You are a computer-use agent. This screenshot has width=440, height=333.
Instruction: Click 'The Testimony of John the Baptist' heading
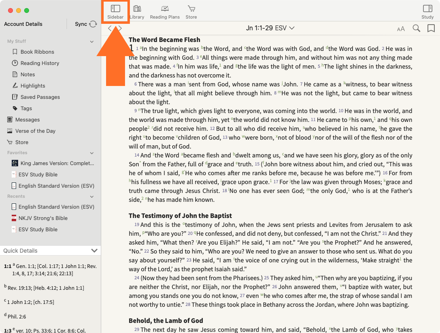[x=180, y=216]
